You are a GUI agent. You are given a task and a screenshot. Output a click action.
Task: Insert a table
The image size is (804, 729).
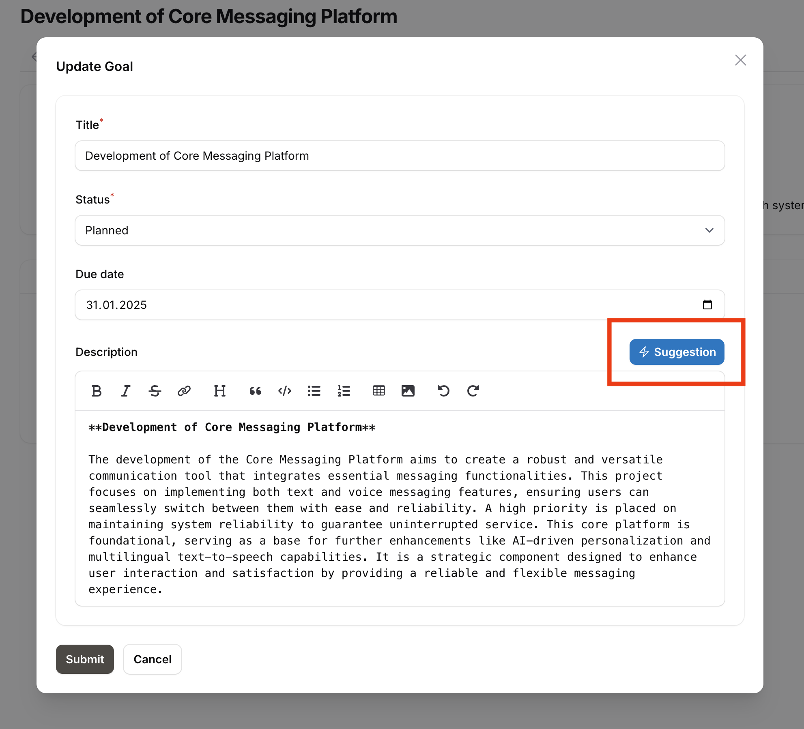coord(379,391)
